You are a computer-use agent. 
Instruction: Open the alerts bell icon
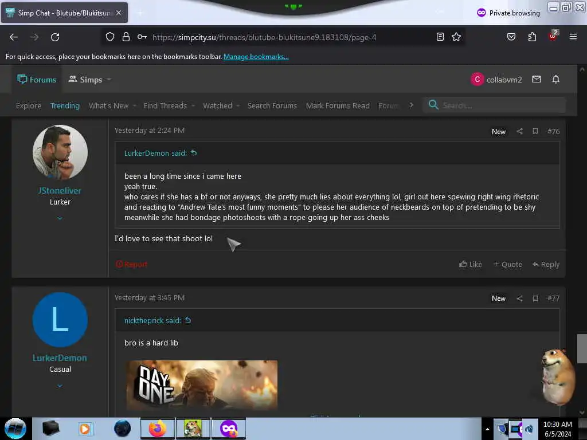point(556,79)
